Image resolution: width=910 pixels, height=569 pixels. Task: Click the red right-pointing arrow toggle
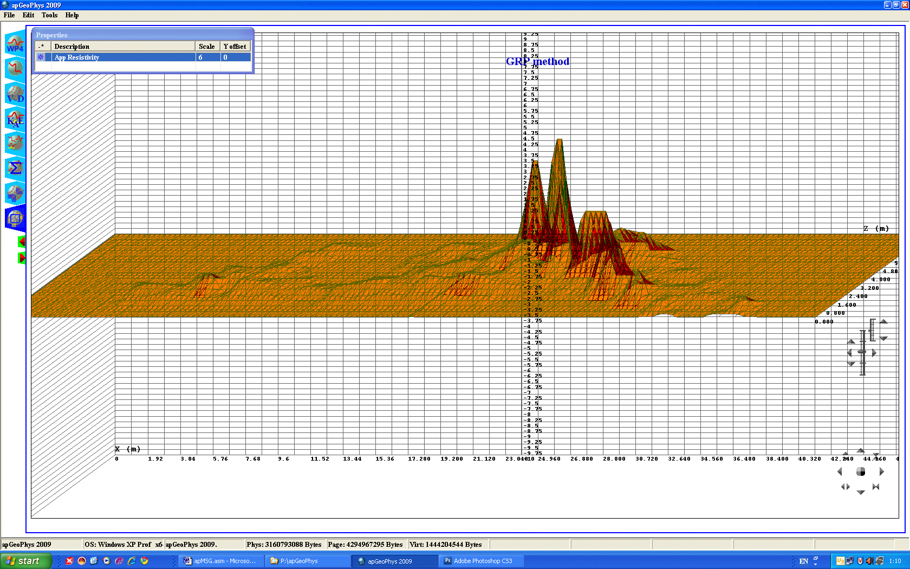coord(22,258)
